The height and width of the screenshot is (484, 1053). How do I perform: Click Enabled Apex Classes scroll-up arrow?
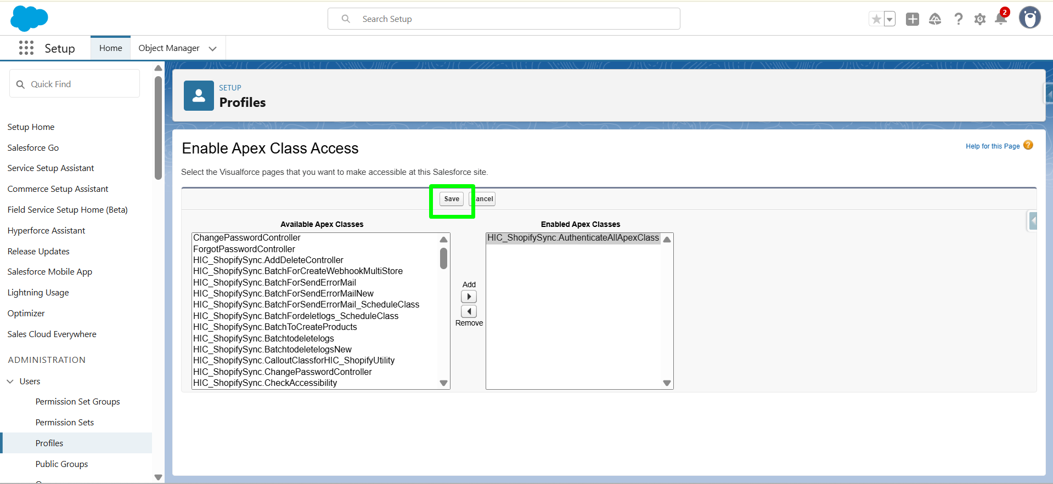tap(667, 240)
